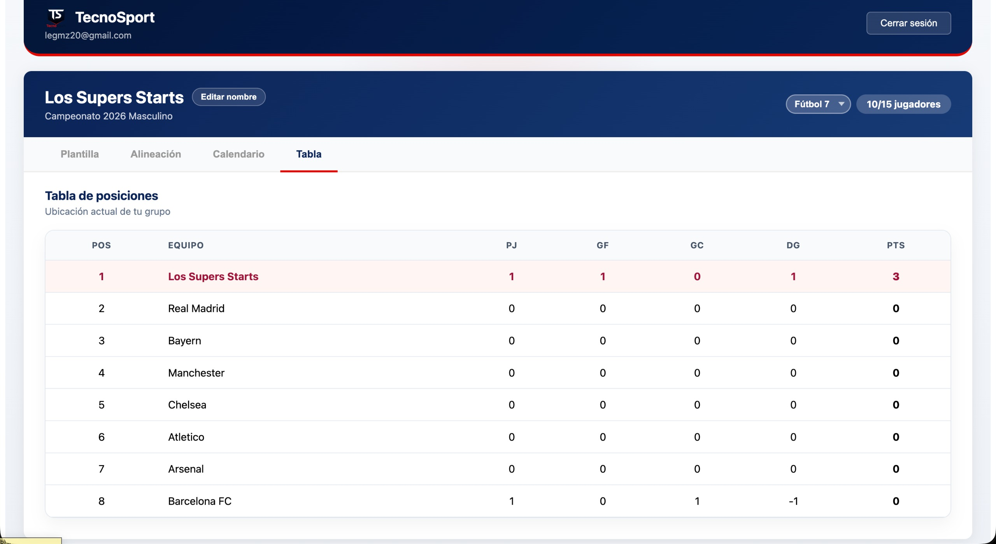
Task: Click the Los Supers Starts team heading
Action: tap(114, 98)
